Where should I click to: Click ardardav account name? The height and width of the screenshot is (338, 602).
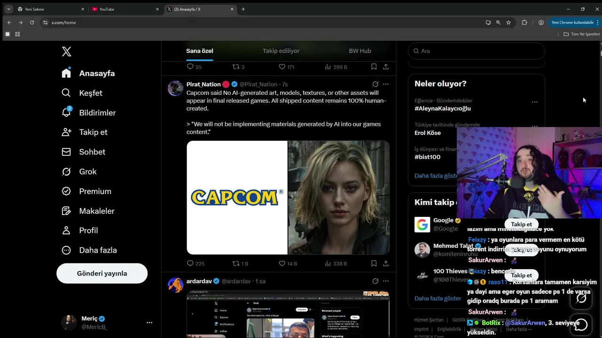pos(199,281)
